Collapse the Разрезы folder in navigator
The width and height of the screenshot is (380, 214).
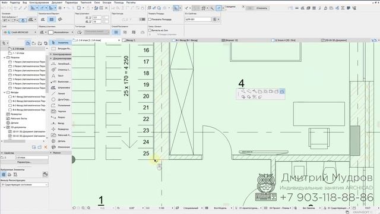coord(4,58)
